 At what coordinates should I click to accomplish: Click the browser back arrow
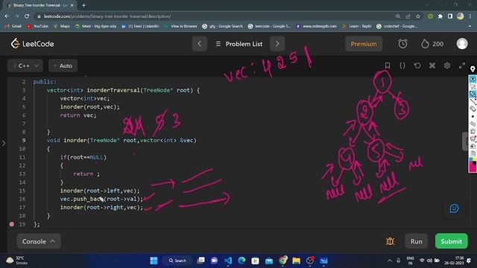click(x=7, y=16)
